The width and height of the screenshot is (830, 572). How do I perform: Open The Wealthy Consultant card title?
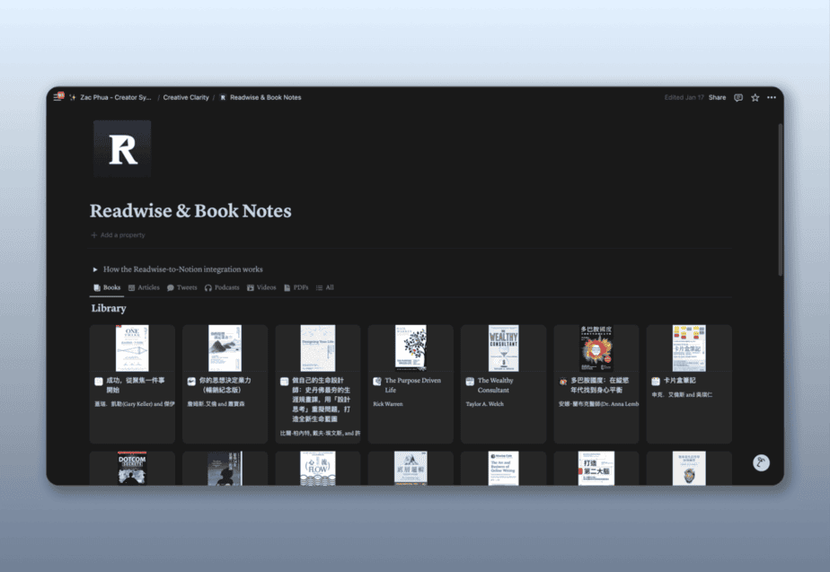tap(496, 384)
